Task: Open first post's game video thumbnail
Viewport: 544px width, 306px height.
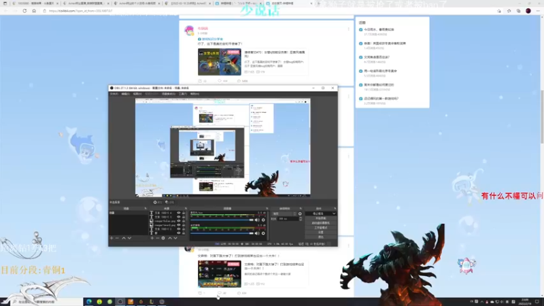Action: [219, 62]
